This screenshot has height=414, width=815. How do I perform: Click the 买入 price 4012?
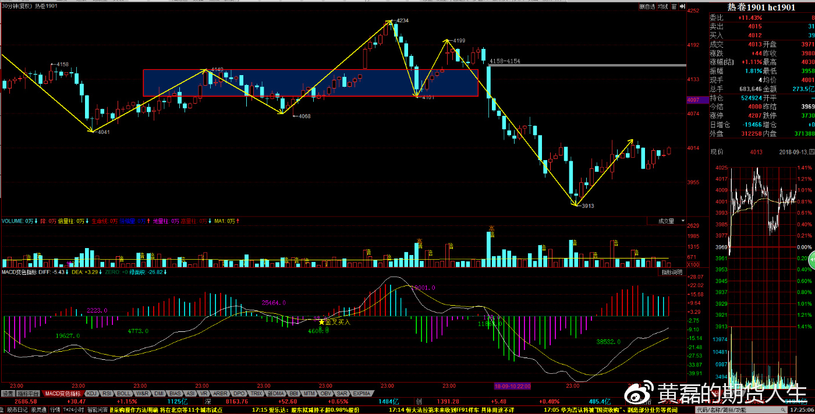coord(755,36)
